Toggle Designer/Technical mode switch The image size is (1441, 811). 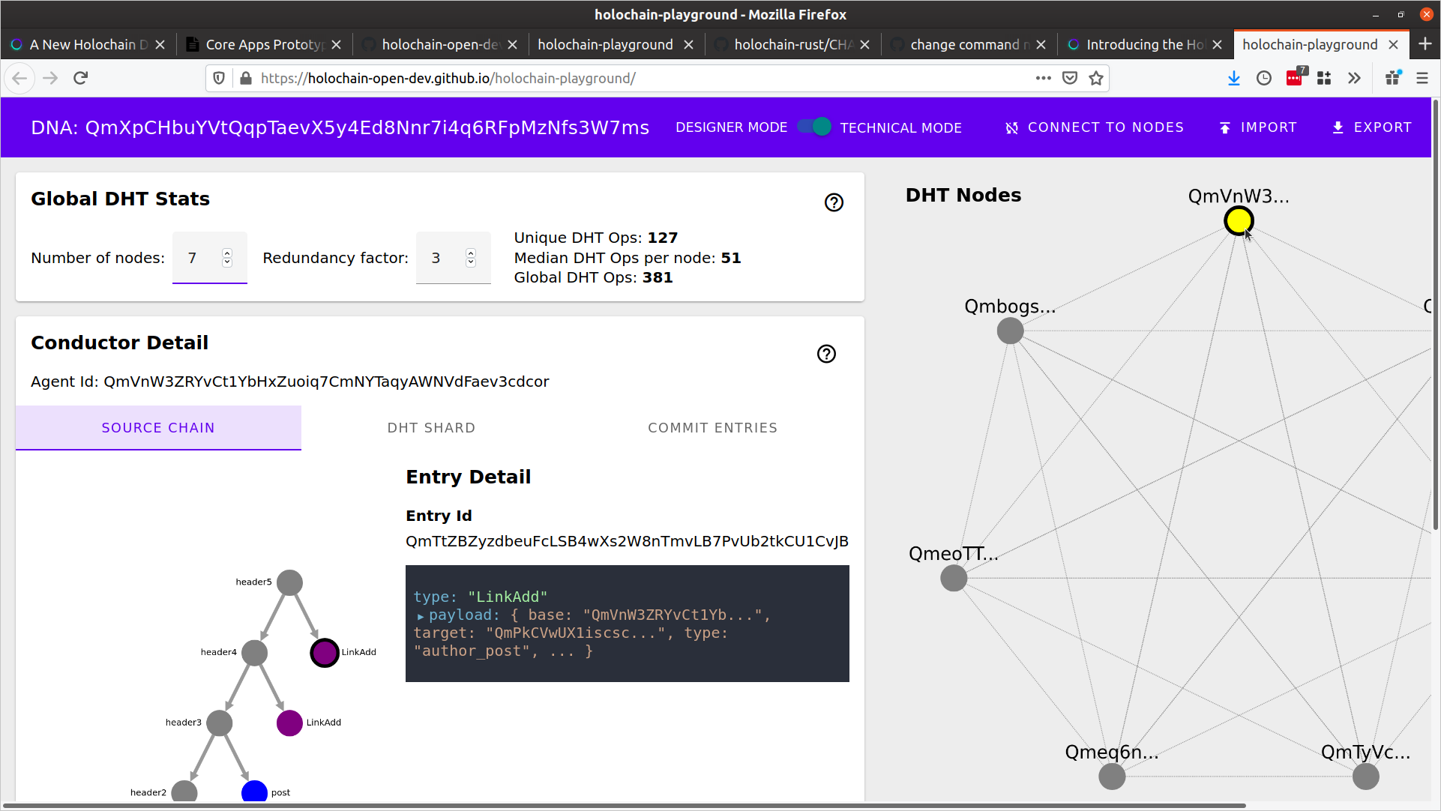(x=813, y=127)
